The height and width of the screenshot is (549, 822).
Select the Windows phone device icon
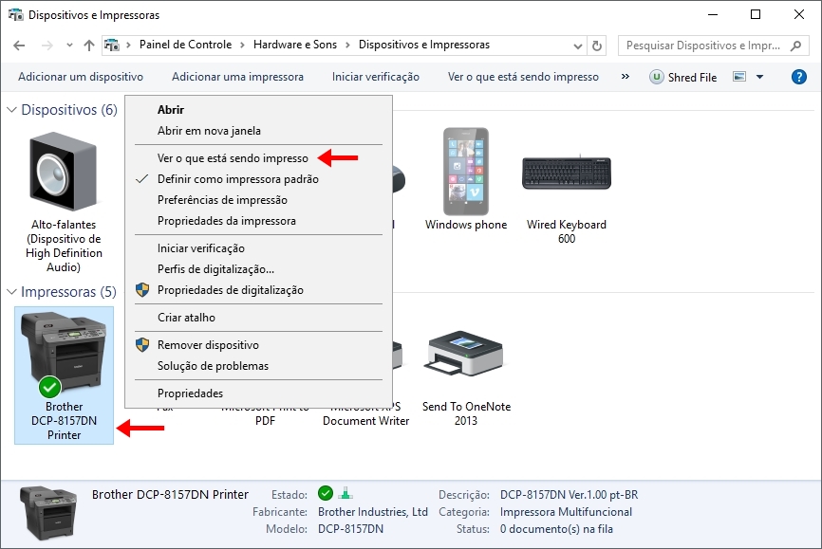coord(465,172)
